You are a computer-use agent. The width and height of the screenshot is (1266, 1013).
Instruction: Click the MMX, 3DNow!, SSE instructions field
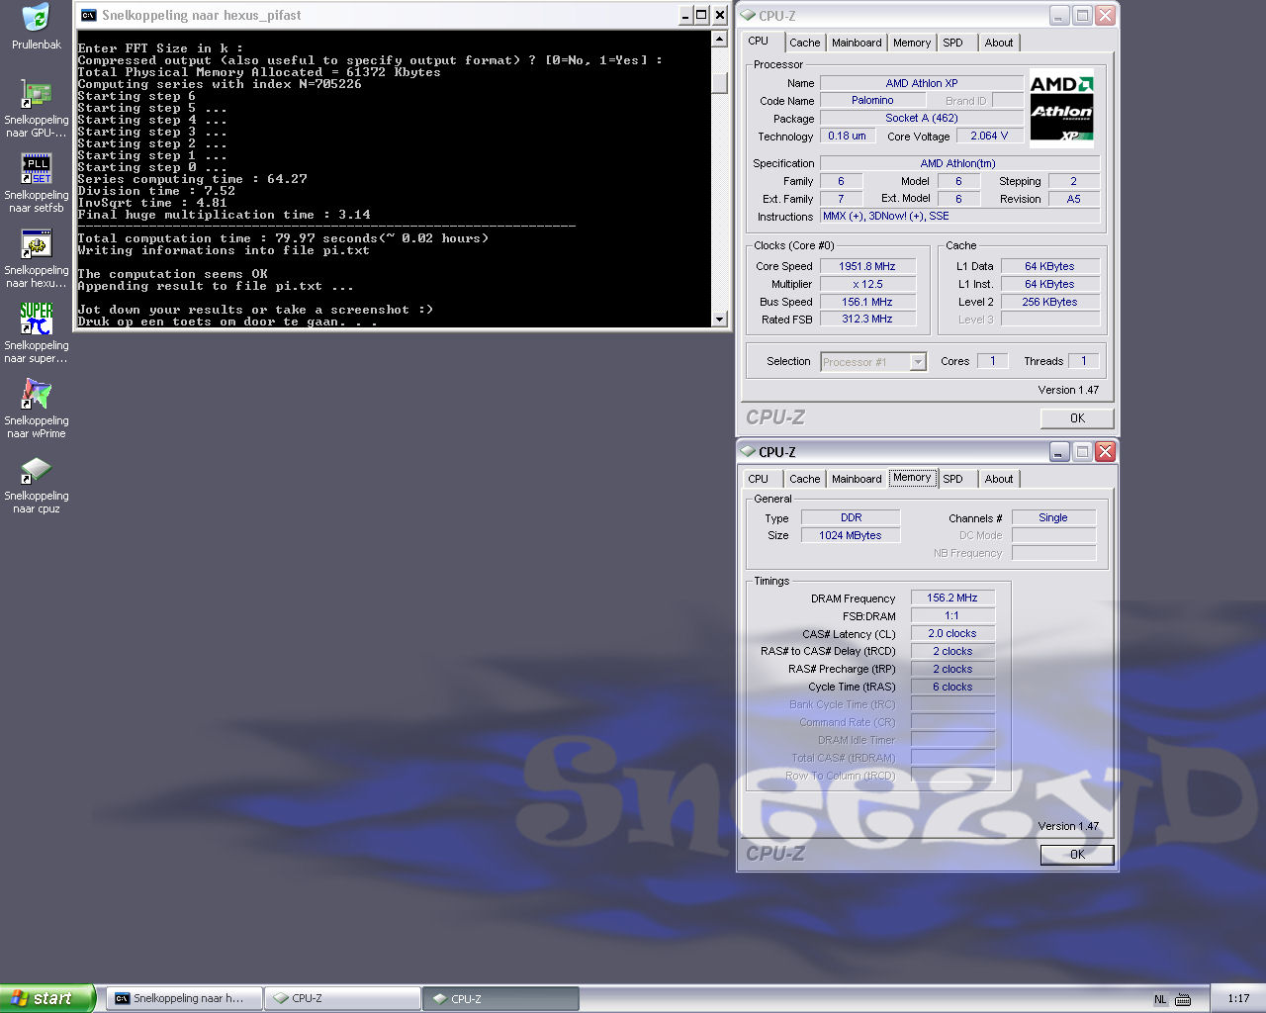point(960,216)
